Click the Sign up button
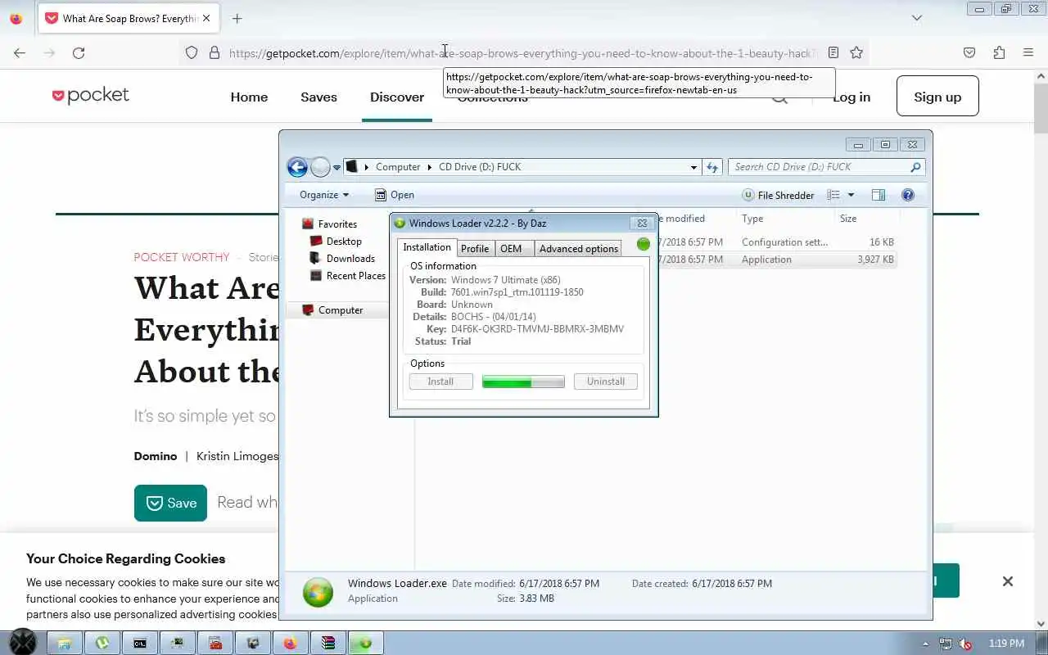Image resolution: width=1048 pixels, height=655 pixels. coord(937,97)
